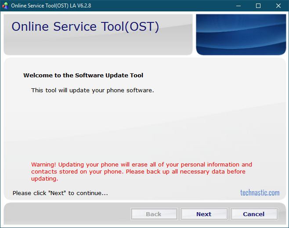
Task: Click the Next button to continue
Action: (204, 214)
